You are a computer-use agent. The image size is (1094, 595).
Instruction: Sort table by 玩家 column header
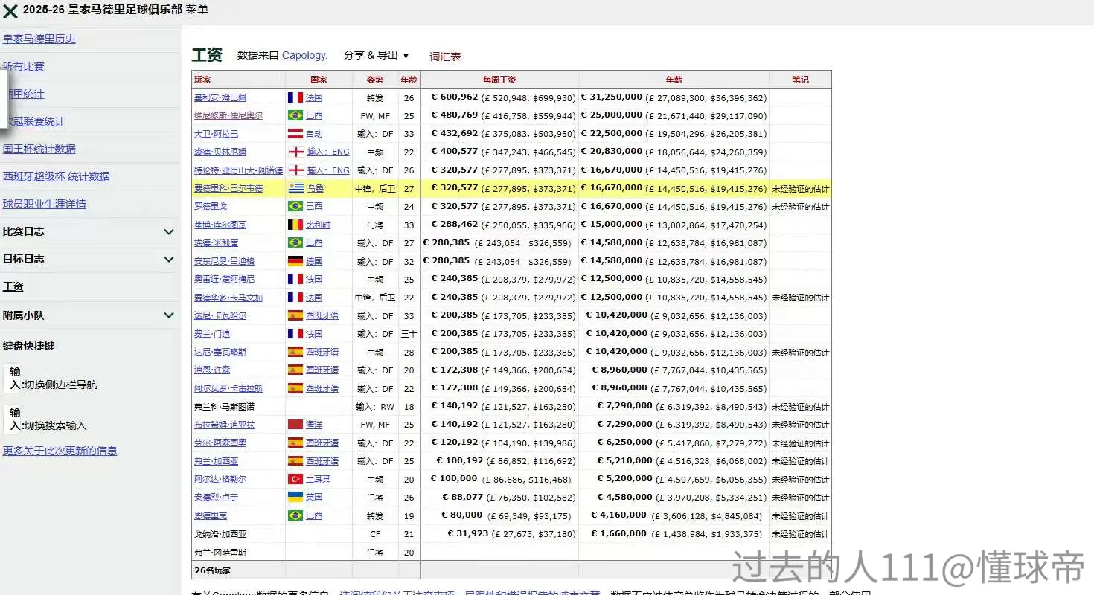(x=202, y=80)
